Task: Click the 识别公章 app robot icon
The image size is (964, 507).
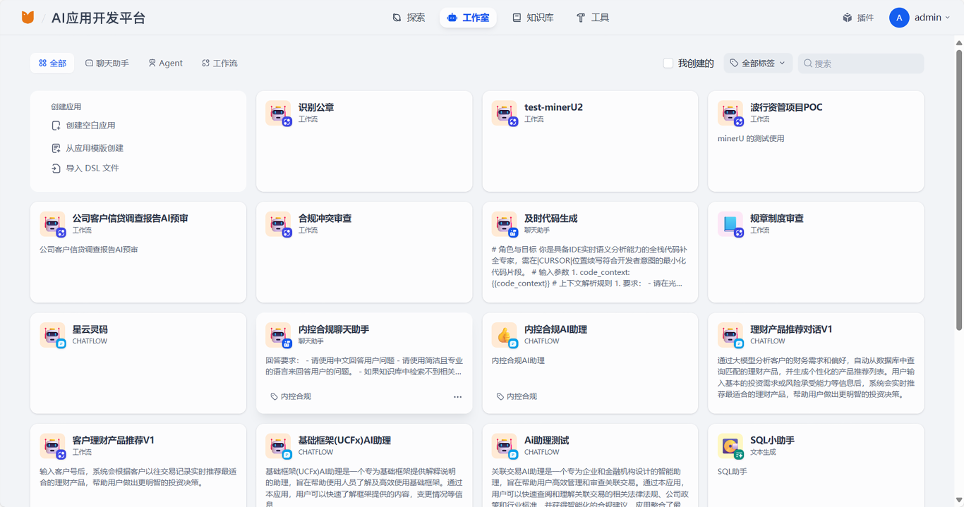Action: pos(278,113)
